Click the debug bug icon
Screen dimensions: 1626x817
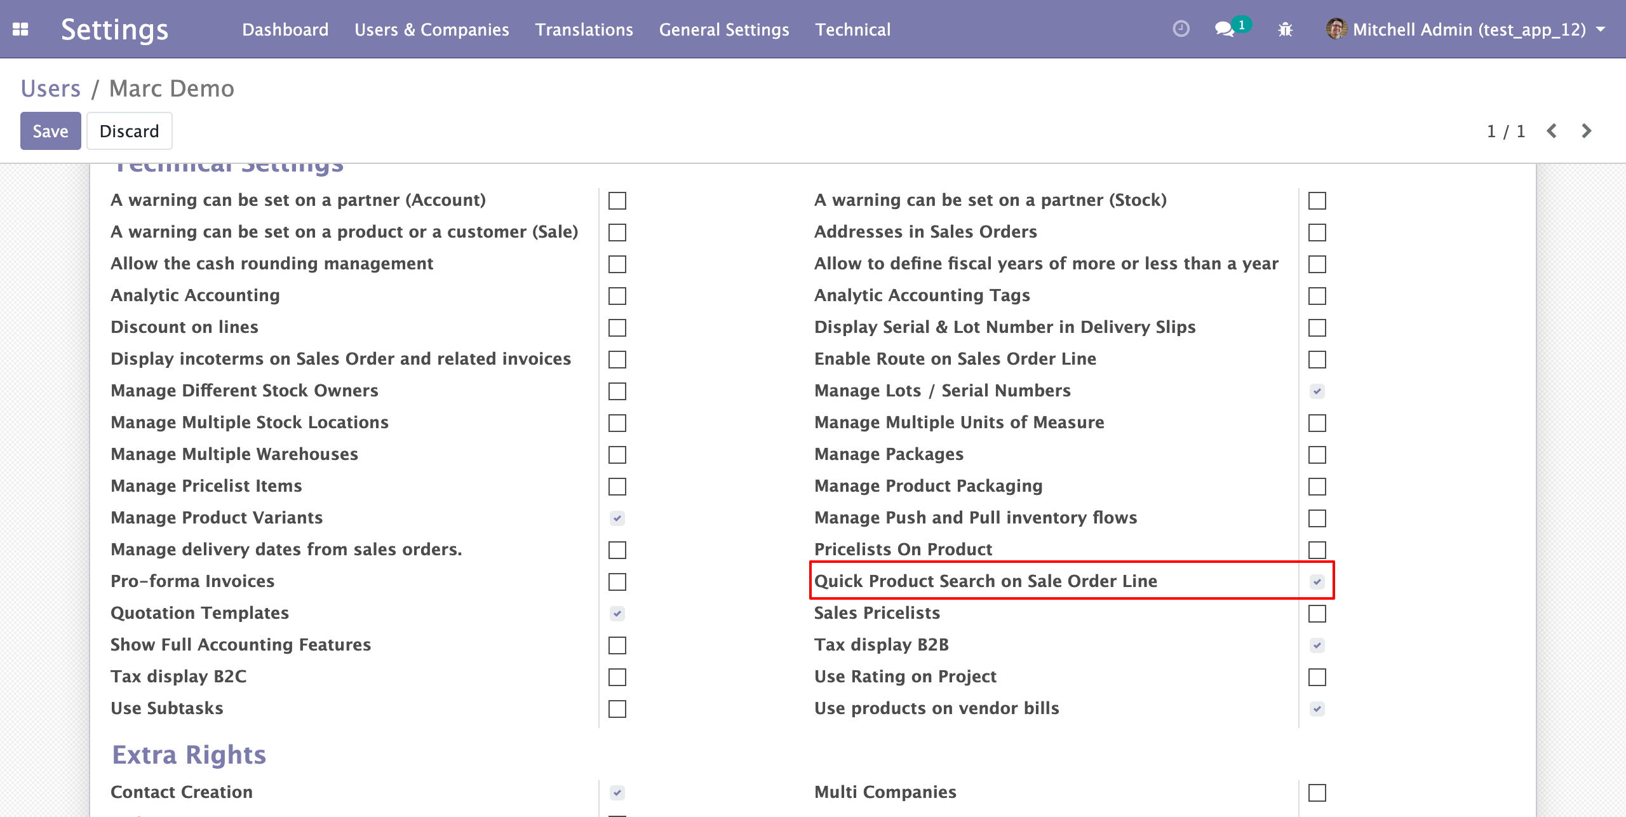(x=1285, y=29)
